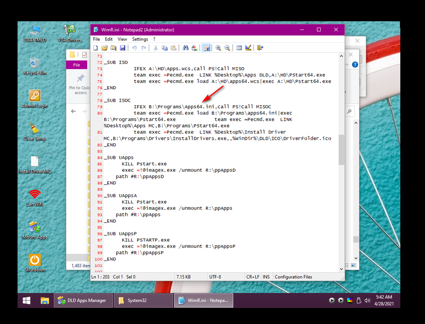Image resolution: width=425 pixels, height=324 pixels.
Task: Click the '7.15 KB' file size entry
Action: [183, 277]
